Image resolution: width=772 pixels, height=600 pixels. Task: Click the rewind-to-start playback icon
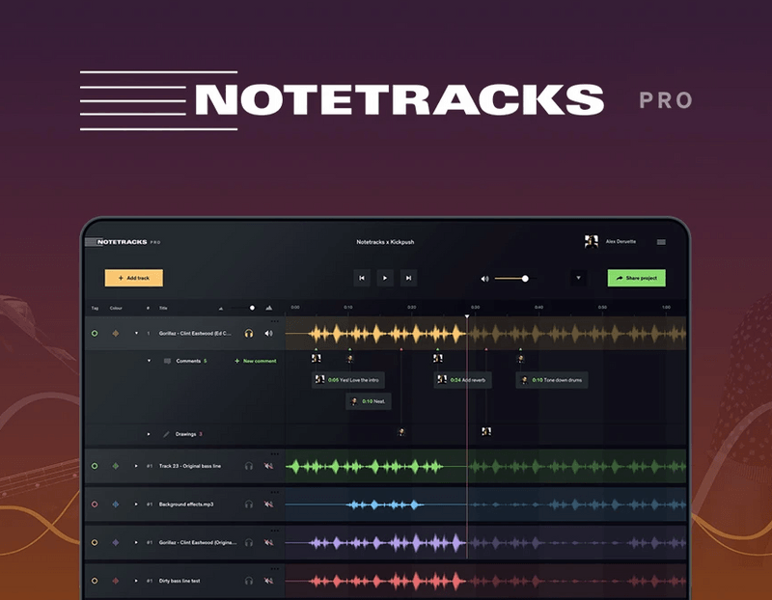click(x=362, y=279)
